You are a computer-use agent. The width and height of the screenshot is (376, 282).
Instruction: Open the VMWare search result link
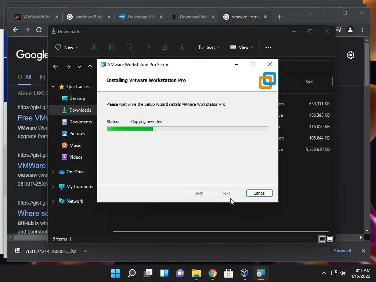click(32, 166)
